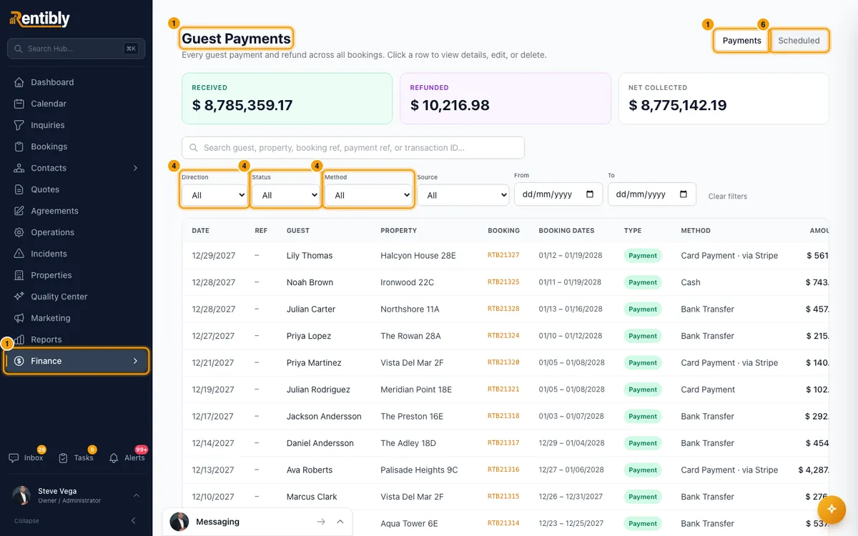Click the Payment badge in Marcus Clark row
The height and width of the screenshot is (536, 858).
(643, 497)
